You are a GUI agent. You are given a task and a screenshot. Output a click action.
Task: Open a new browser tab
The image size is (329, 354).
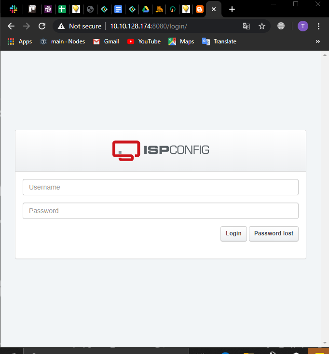232,9
